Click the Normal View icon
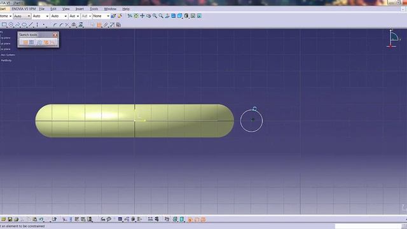The image size is (407, 229). tap(167, 16)
